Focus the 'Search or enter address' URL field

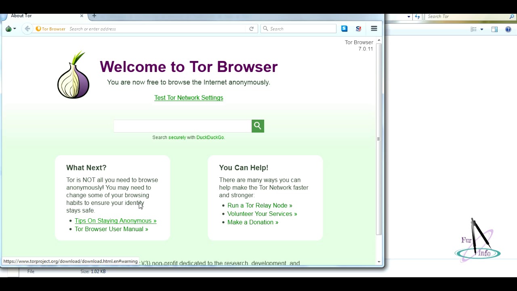coord(157,29)
